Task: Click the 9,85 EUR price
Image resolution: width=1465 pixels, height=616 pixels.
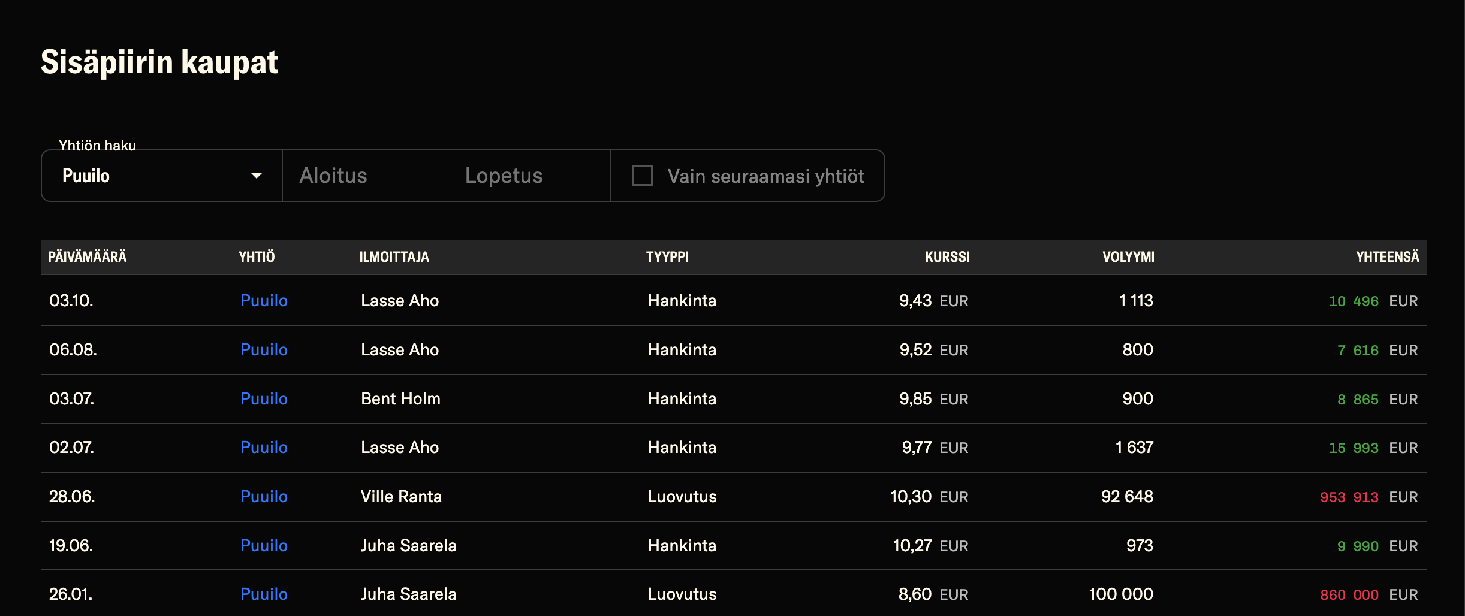Action: coord(933,399)
